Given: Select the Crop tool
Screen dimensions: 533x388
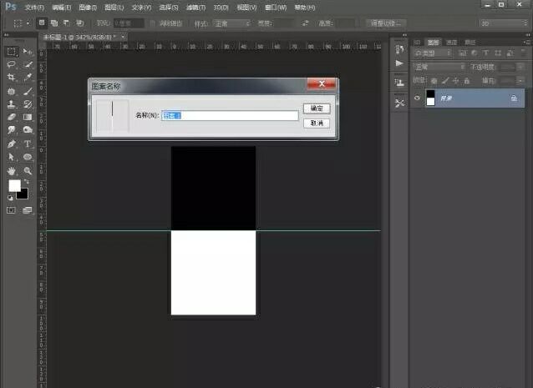Looking at the screenshot, I should 12,78.
